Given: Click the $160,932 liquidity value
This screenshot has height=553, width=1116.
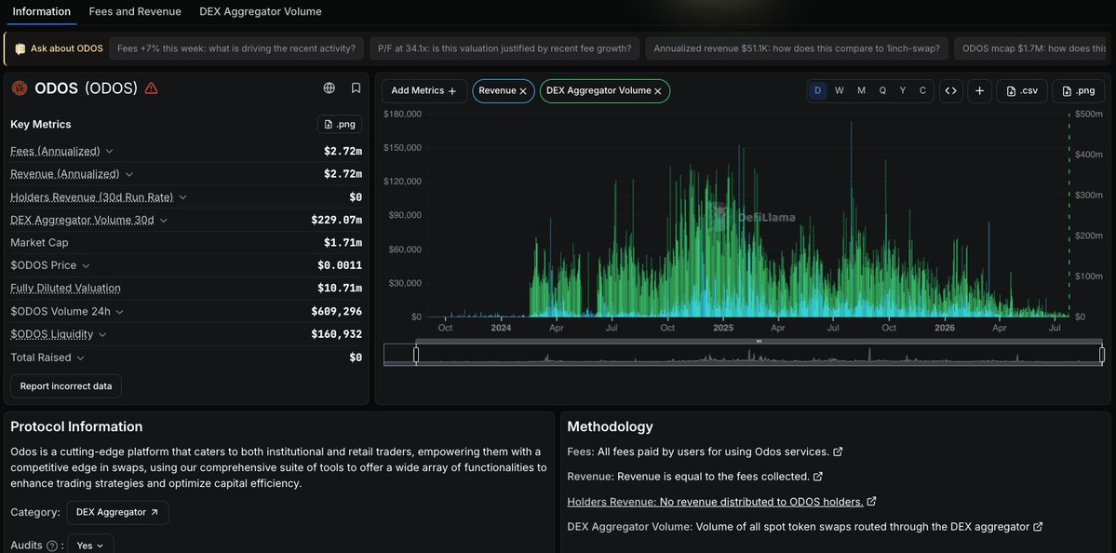Looking at the screenshot, I should click(x=337, y=334).
